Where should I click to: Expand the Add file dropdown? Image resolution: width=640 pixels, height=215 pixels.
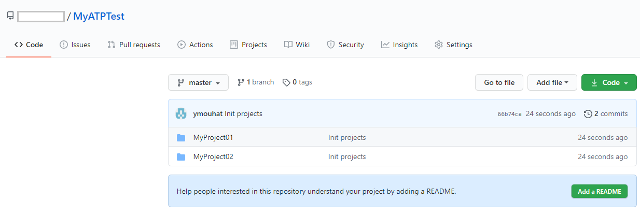coord(552,82)
